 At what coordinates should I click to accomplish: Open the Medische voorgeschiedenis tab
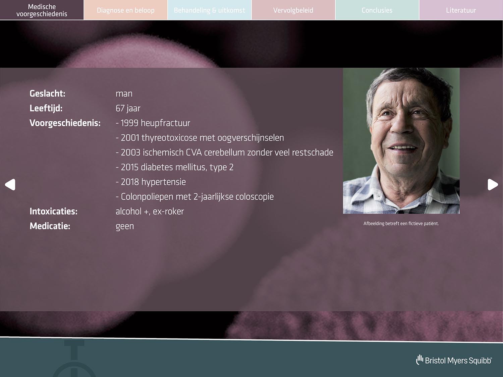point(42,10)
